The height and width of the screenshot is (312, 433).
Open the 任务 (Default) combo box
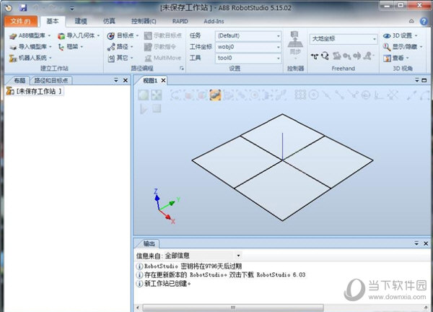coord(248,36)
